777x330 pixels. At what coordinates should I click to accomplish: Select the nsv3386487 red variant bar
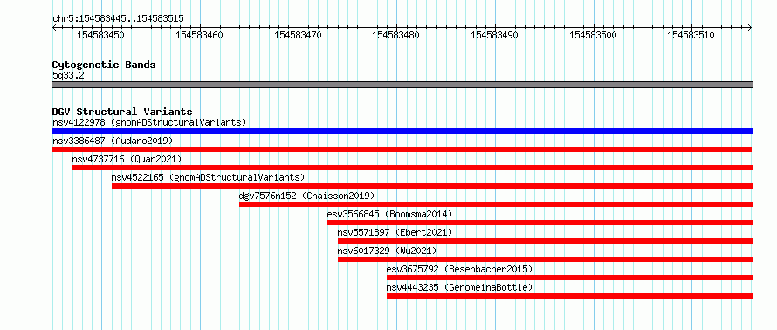[x=402, y=149]
